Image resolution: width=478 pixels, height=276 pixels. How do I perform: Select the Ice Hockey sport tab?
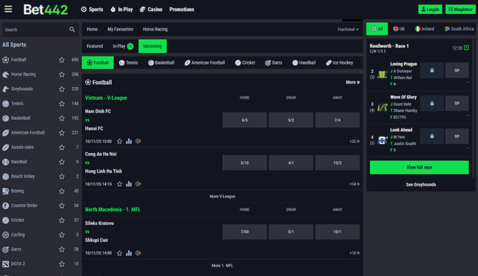pyautogui.click(x=339, y=63)
